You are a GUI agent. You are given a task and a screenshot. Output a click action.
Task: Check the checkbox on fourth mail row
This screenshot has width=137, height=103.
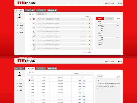pyautogui.click(x=30, y=32)
